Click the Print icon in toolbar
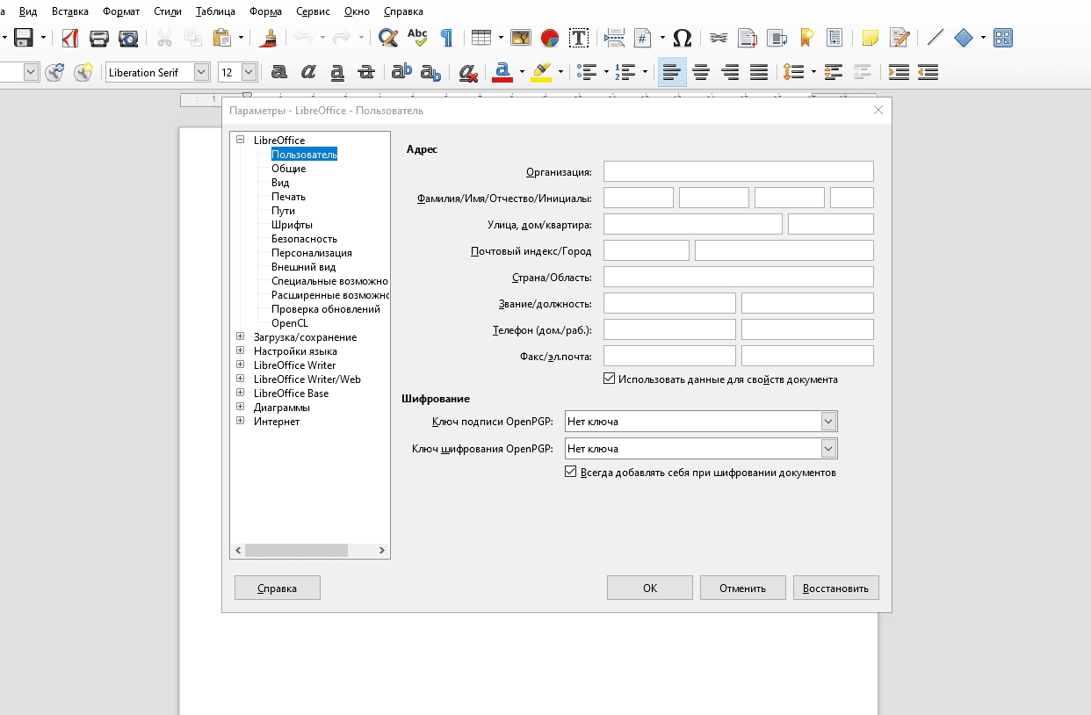This screenshot has height=715, width=1091. [99, 38]
